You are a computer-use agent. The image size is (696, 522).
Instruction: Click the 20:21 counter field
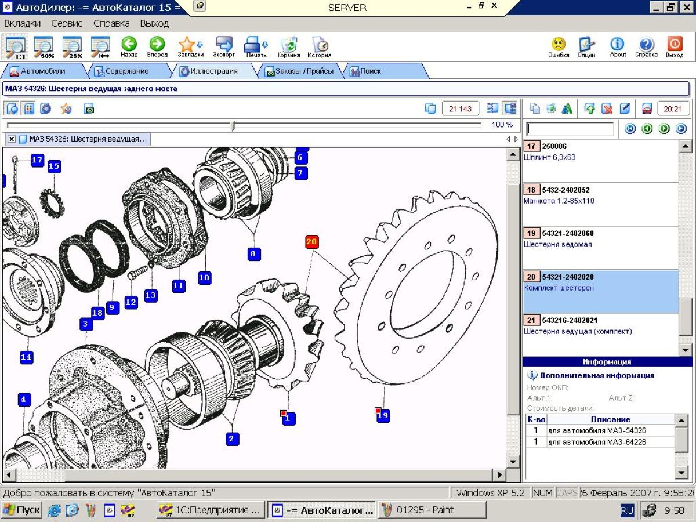(673, 108)
